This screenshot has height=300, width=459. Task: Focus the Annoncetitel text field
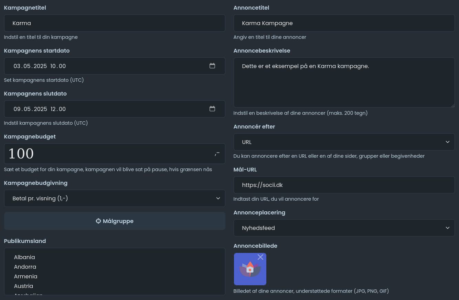point(344,23)
